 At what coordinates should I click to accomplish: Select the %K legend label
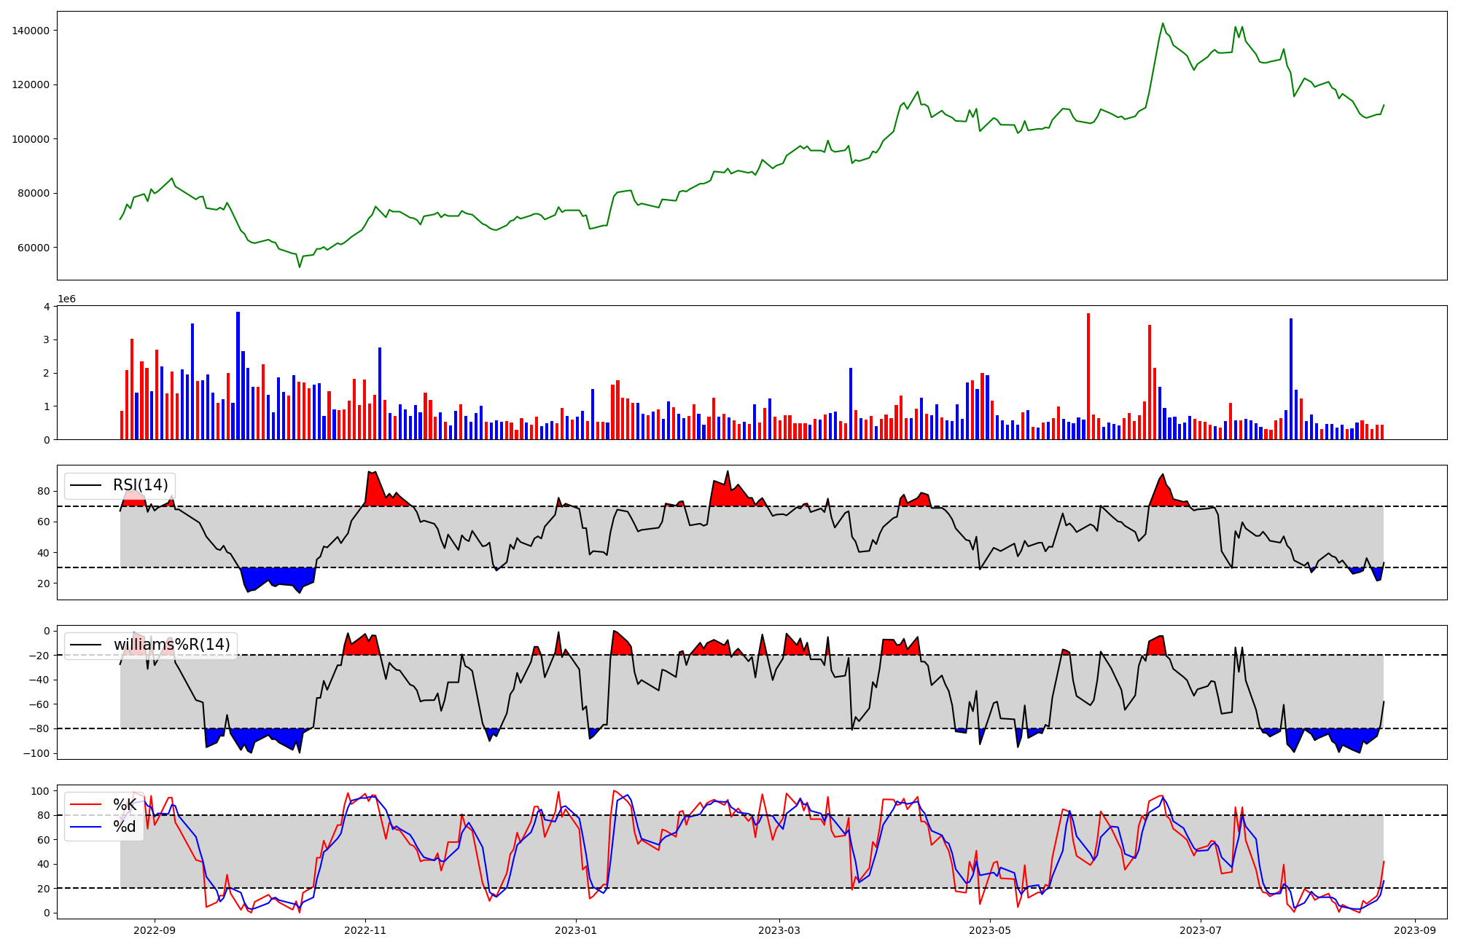(125, 805)
